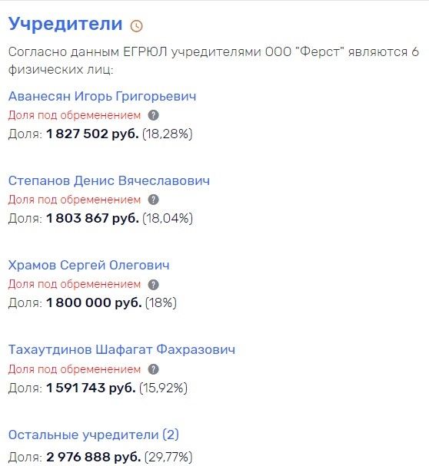
Task: Click the 1 827 502 руб. share amount
Action: tap(92, 134)
